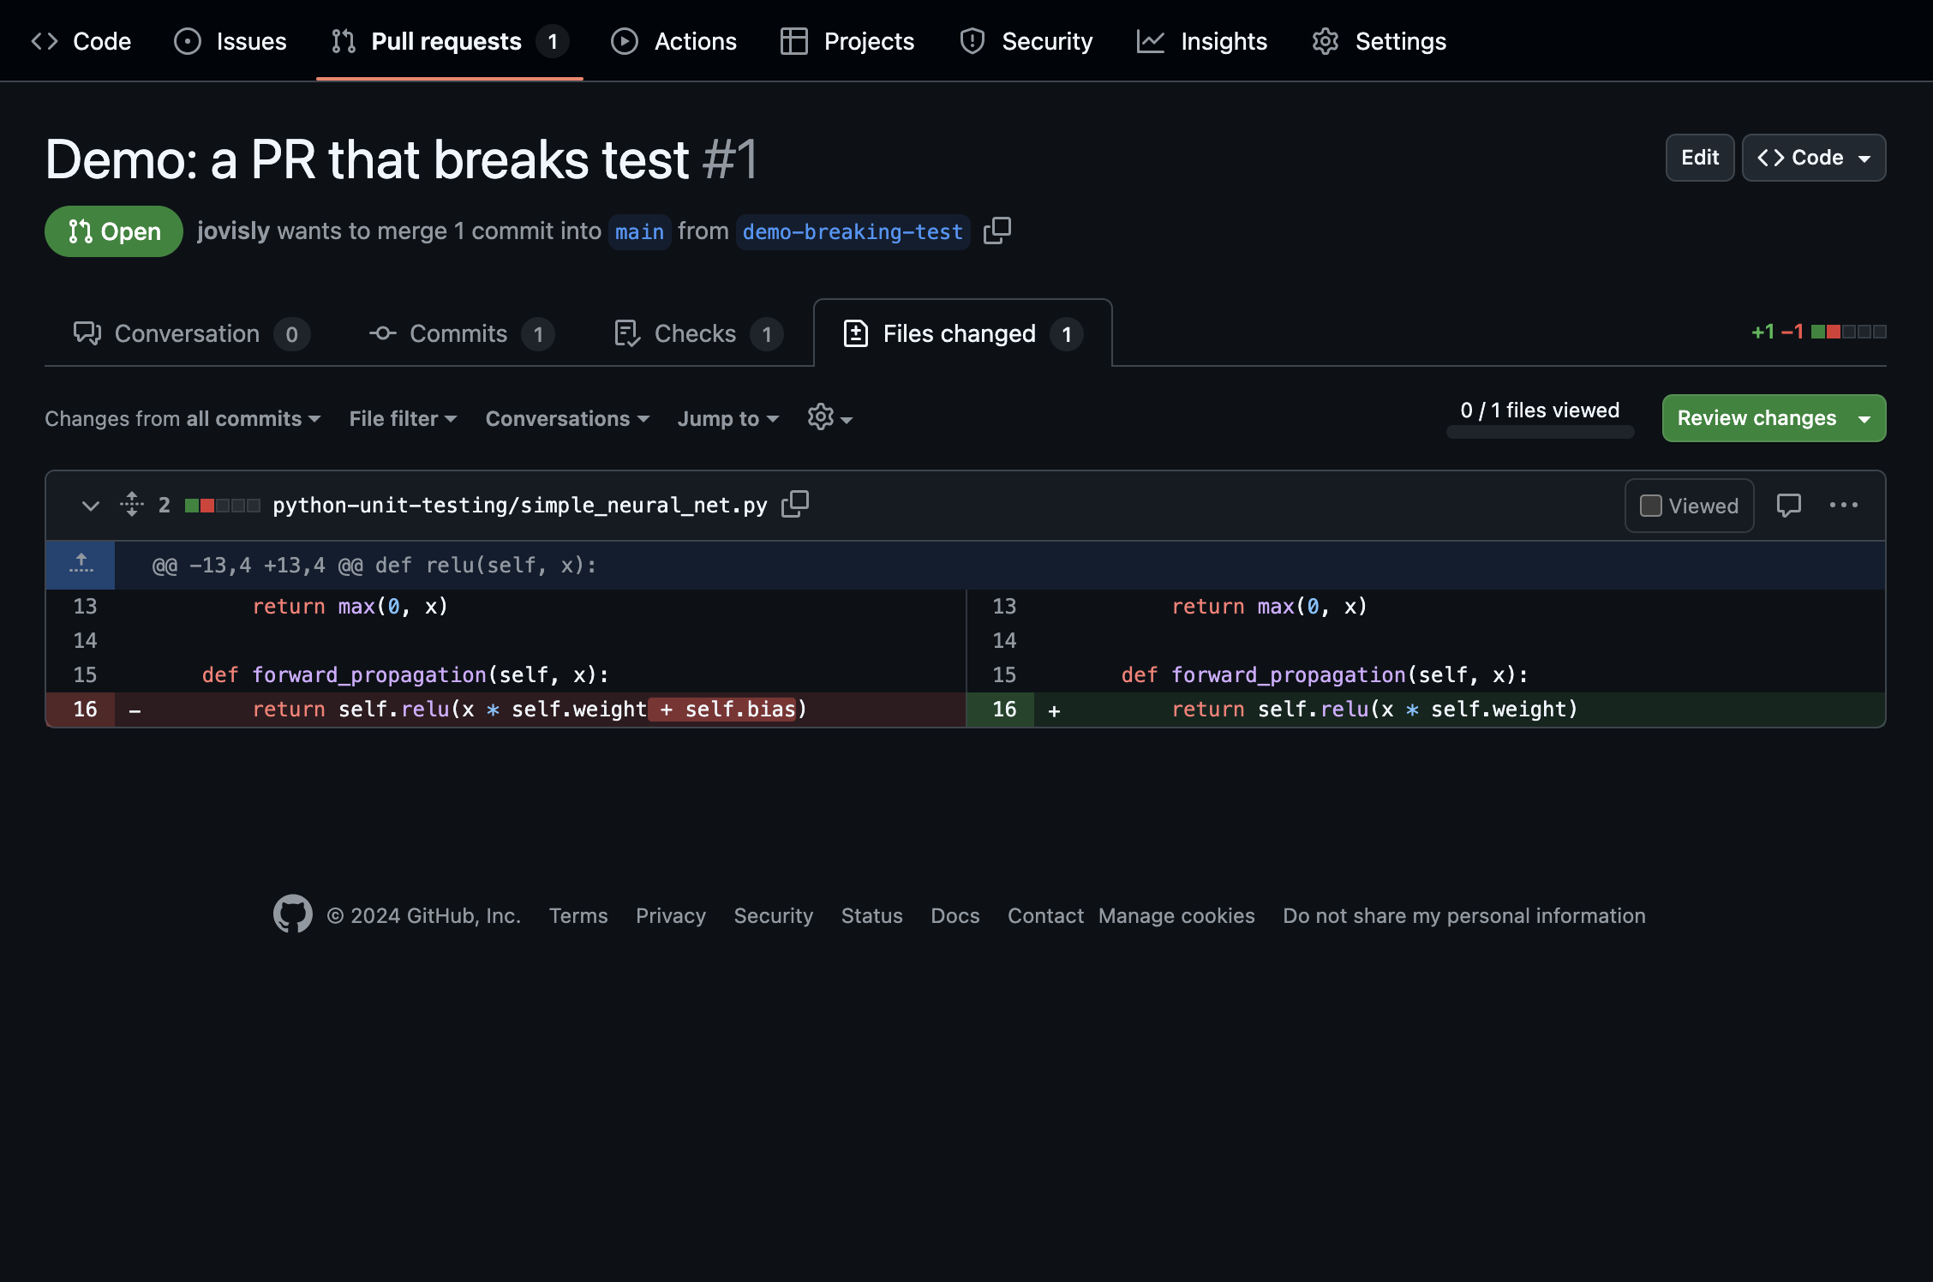Click file diffstat blocks beside number 2
This screenshot has height=1282, width=1933.
[x=223, y=506]
